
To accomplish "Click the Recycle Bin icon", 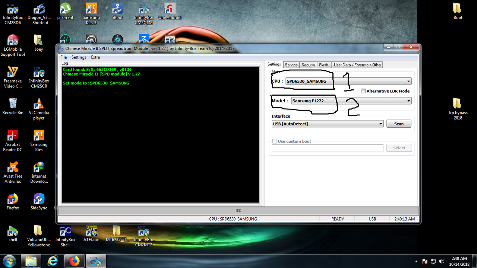I will (13, 106).
